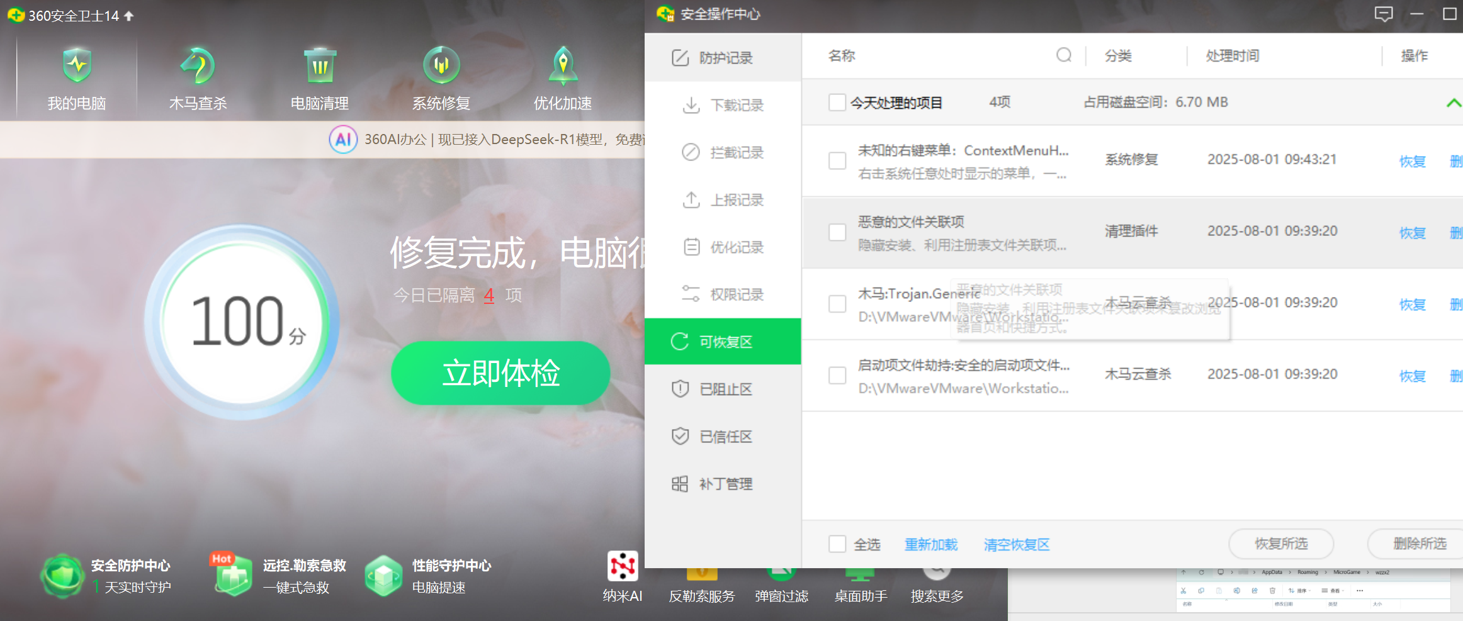Click 重新加载 link
This screenshot has height=621, width=1463.
point(931,544)
